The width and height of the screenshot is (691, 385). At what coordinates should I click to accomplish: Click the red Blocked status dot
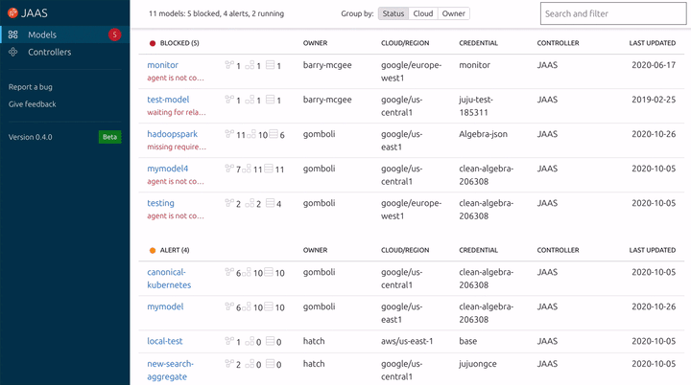(x=153, y=43)
